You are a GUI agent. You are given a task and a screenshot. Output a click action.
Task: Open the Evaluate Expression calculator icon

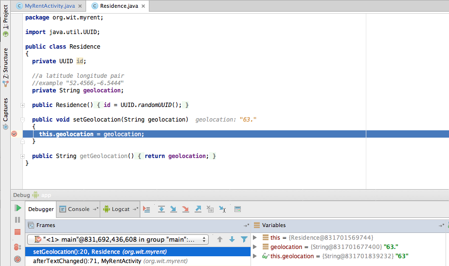[238, 209]
